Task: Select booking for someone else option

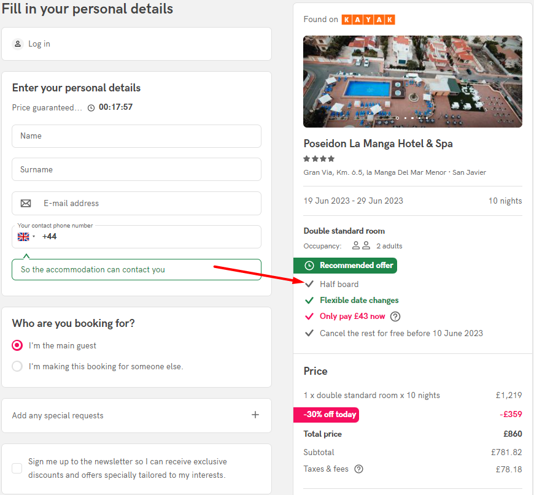Action: pos(17,366)
